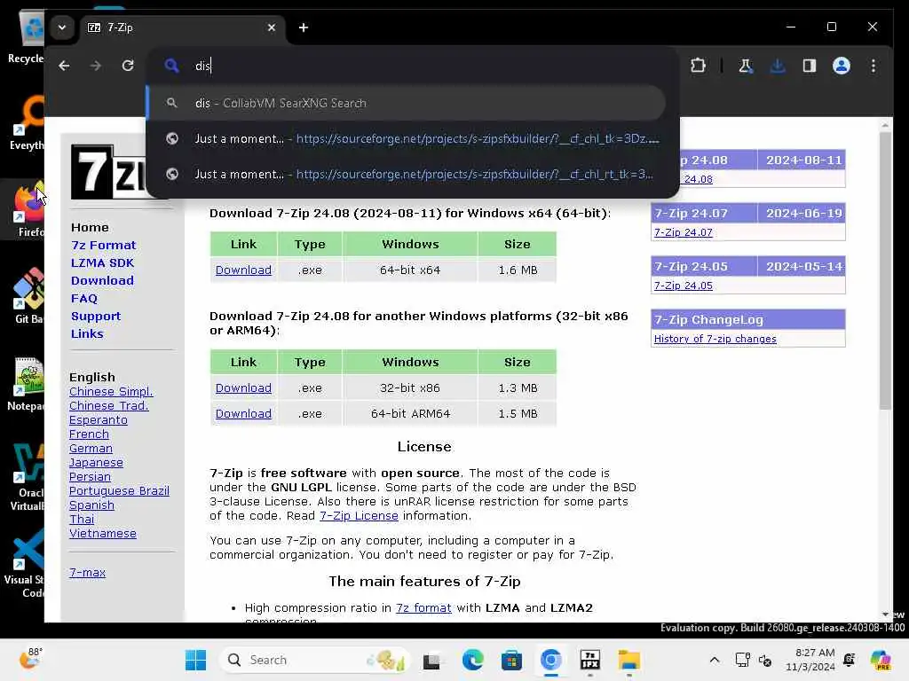Viewport: 909px width, 681px height.
Task: Open the 7z SFX taskbar icon
Action: coord(589,660)
